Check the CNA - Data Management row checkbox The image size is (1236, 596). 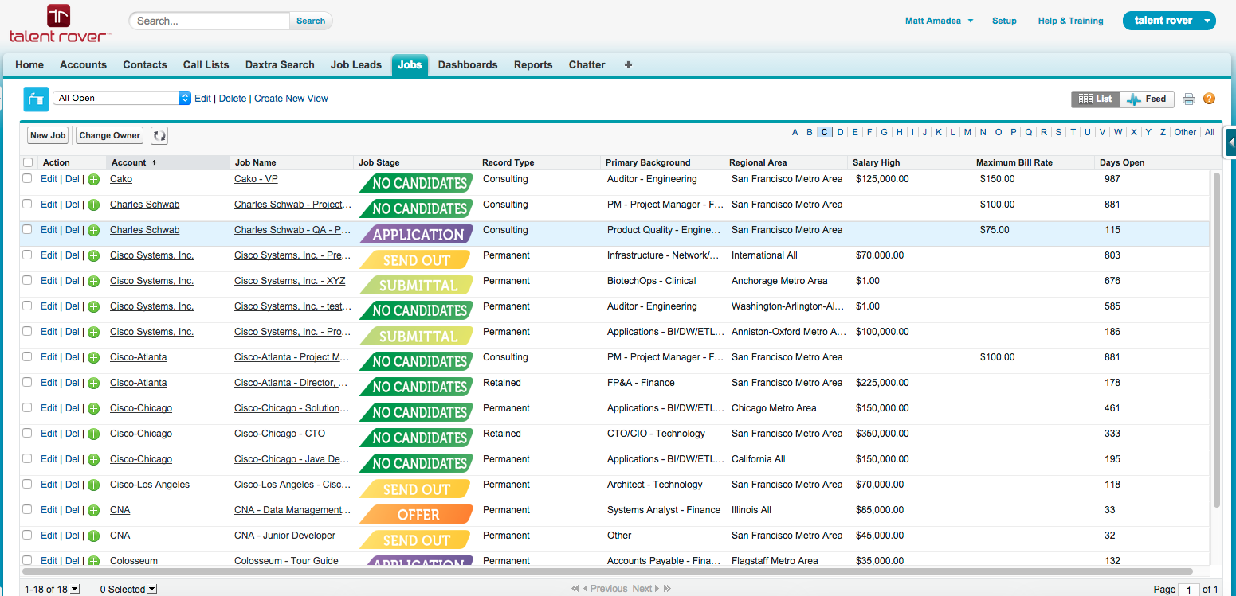coord(27,510)
